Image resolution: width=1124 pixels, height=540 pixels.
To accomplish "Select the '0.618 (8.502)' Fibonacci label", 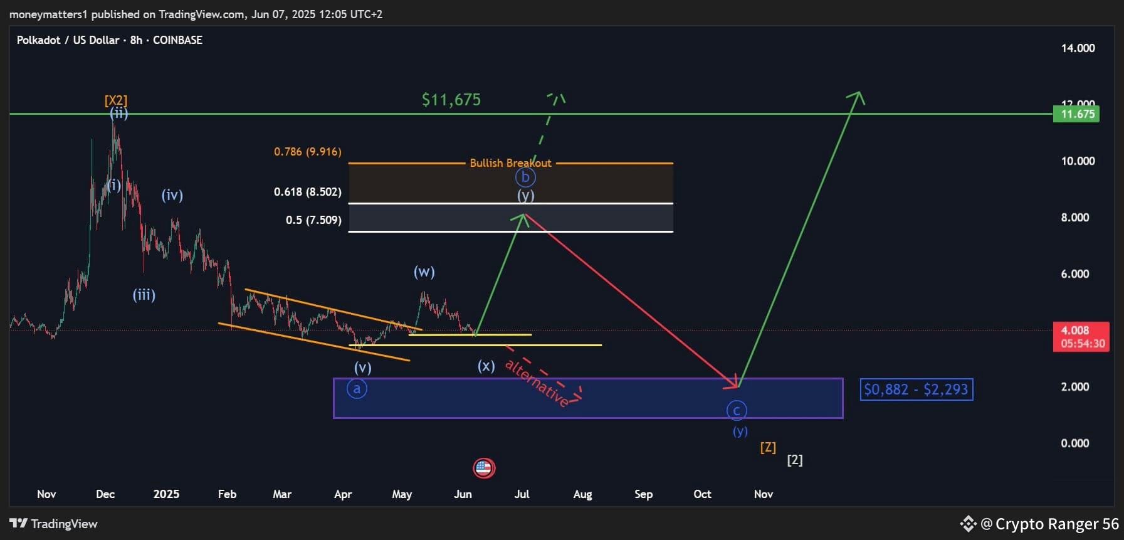I will pyautogui.click(x=308, y=192).
